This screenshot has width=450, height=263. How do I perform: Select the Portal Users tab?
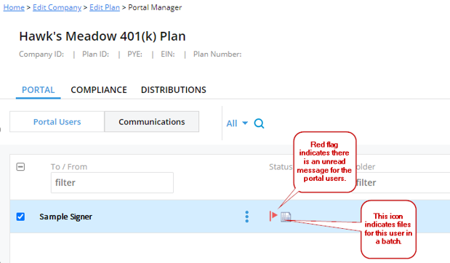coord(57,122)
